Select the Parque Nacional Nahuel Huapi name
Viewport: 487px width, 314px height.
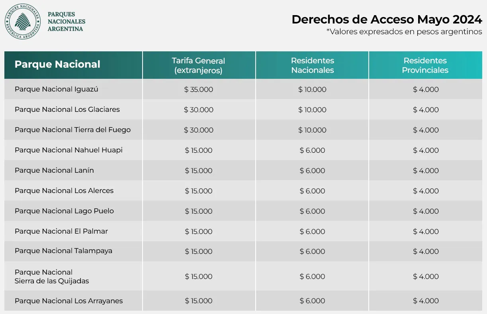(68, 150)
